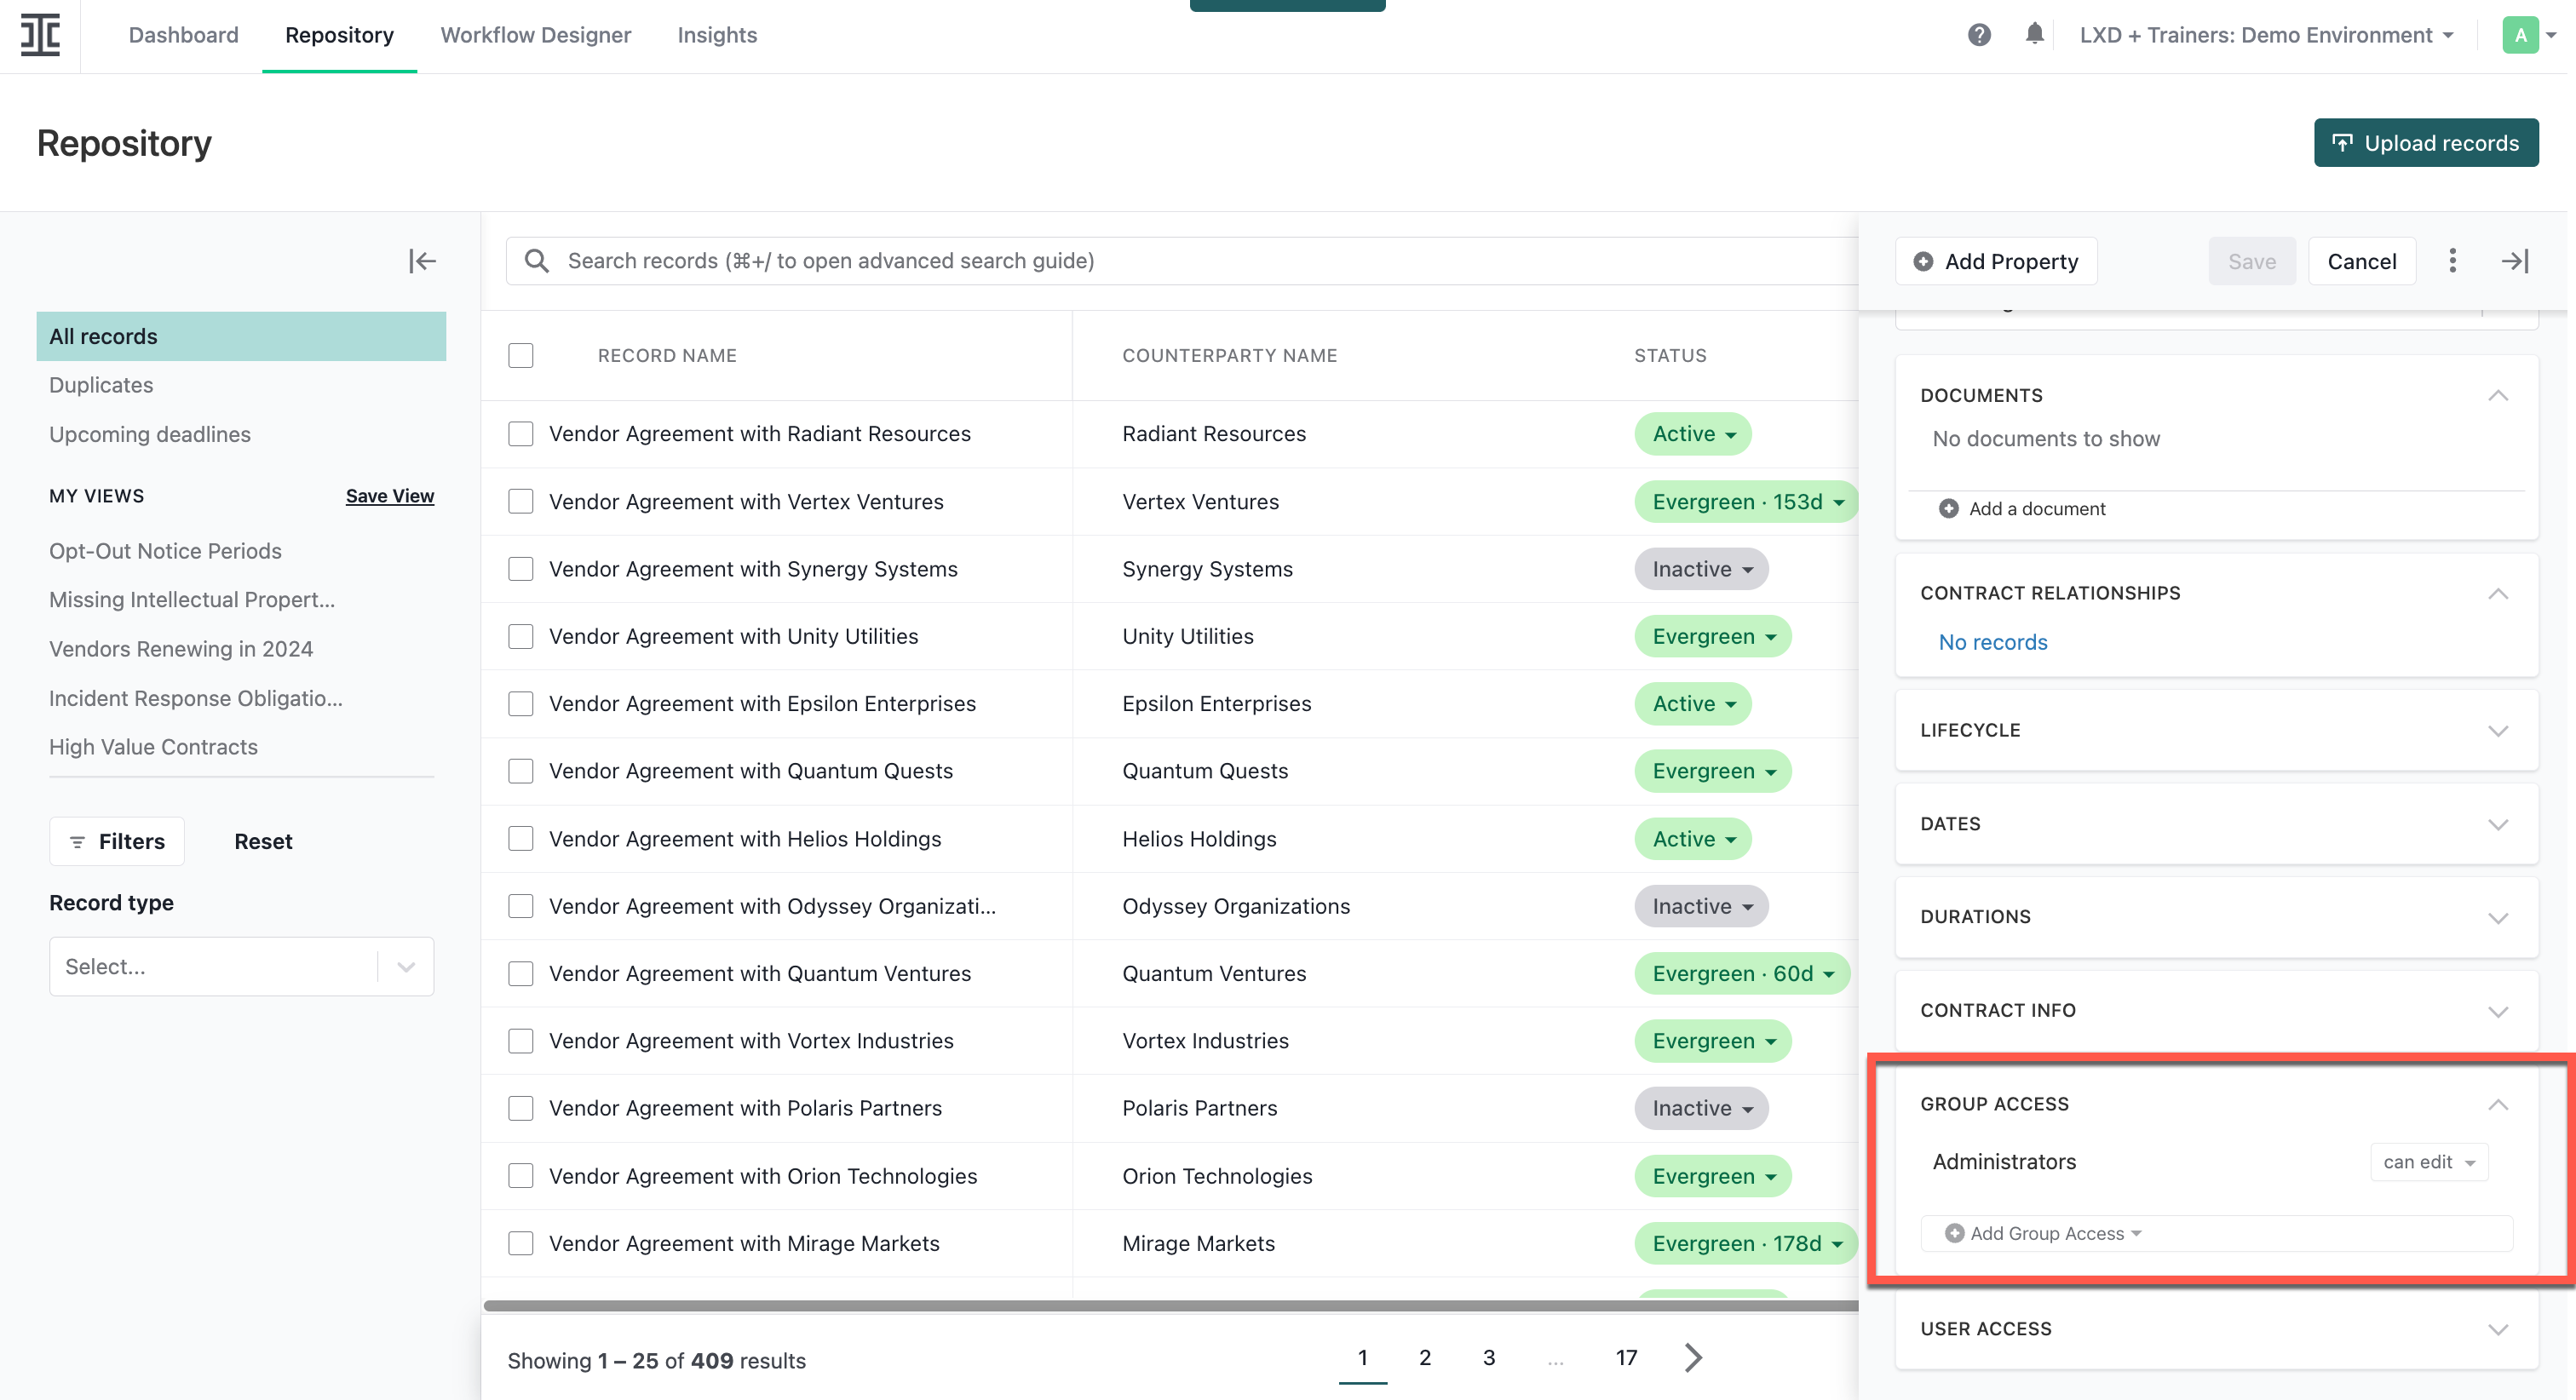Open notifications via the bell icon

[2036, 35]
